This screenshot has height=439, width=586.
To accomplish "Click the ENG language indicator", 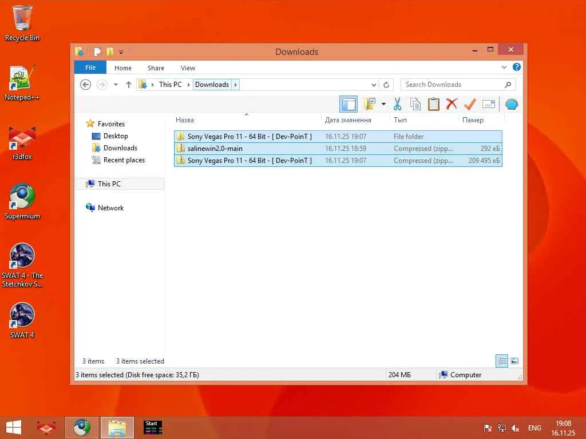I will pyautogui.click(x=534, y=428).
